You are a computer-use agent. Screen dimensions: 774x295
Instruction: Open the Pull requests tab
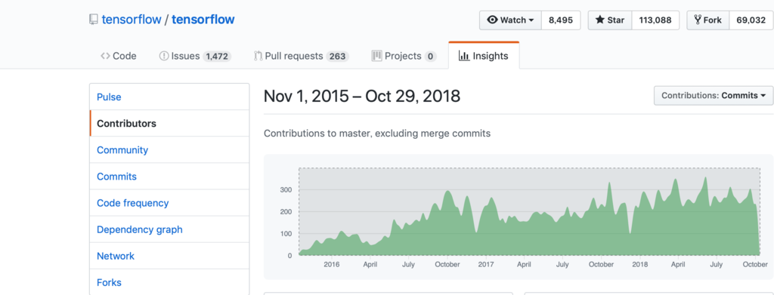(x=301, y=56)
